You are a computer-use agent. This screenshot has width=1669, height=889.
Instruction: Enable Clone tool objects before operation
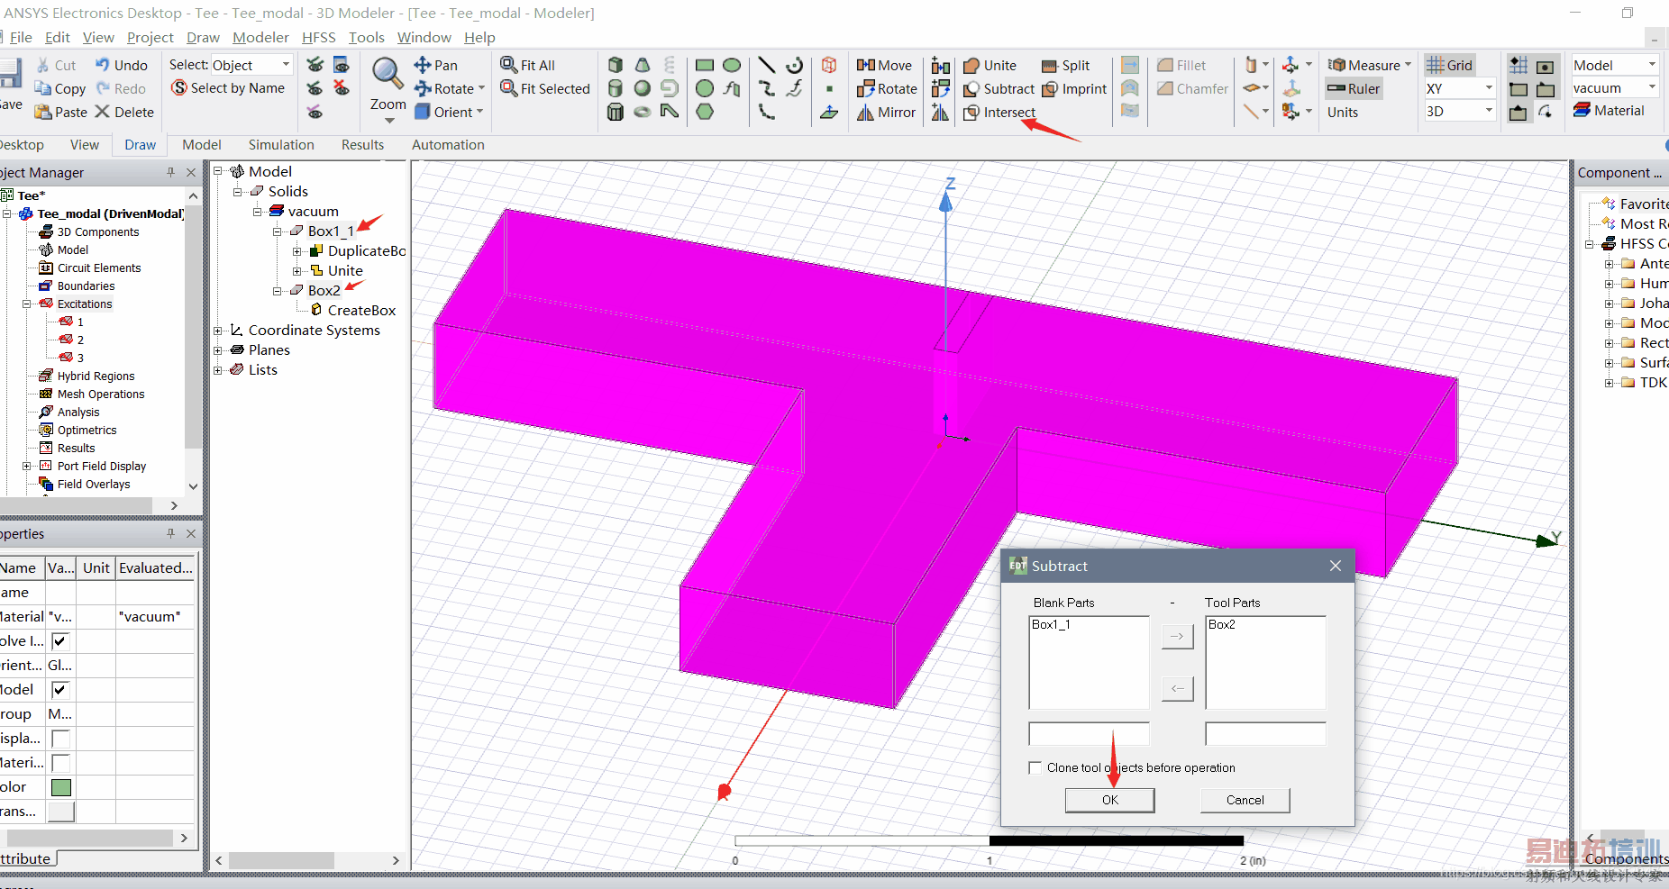click(1035, 767)
